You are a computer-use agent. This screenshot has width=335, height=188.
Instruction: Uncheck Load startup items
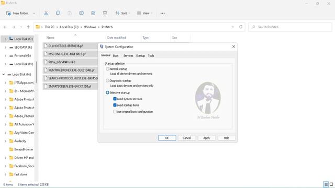pyautogui.click(x=115, y=105)
